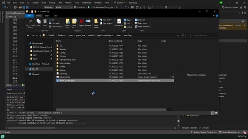
Task: Go up one folder level arrow
Action: [40, 36]
